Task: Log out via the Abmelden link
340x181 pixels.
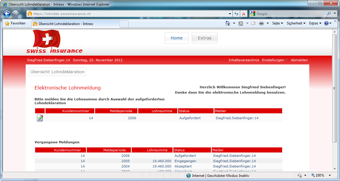Action: tap(299, 60)
